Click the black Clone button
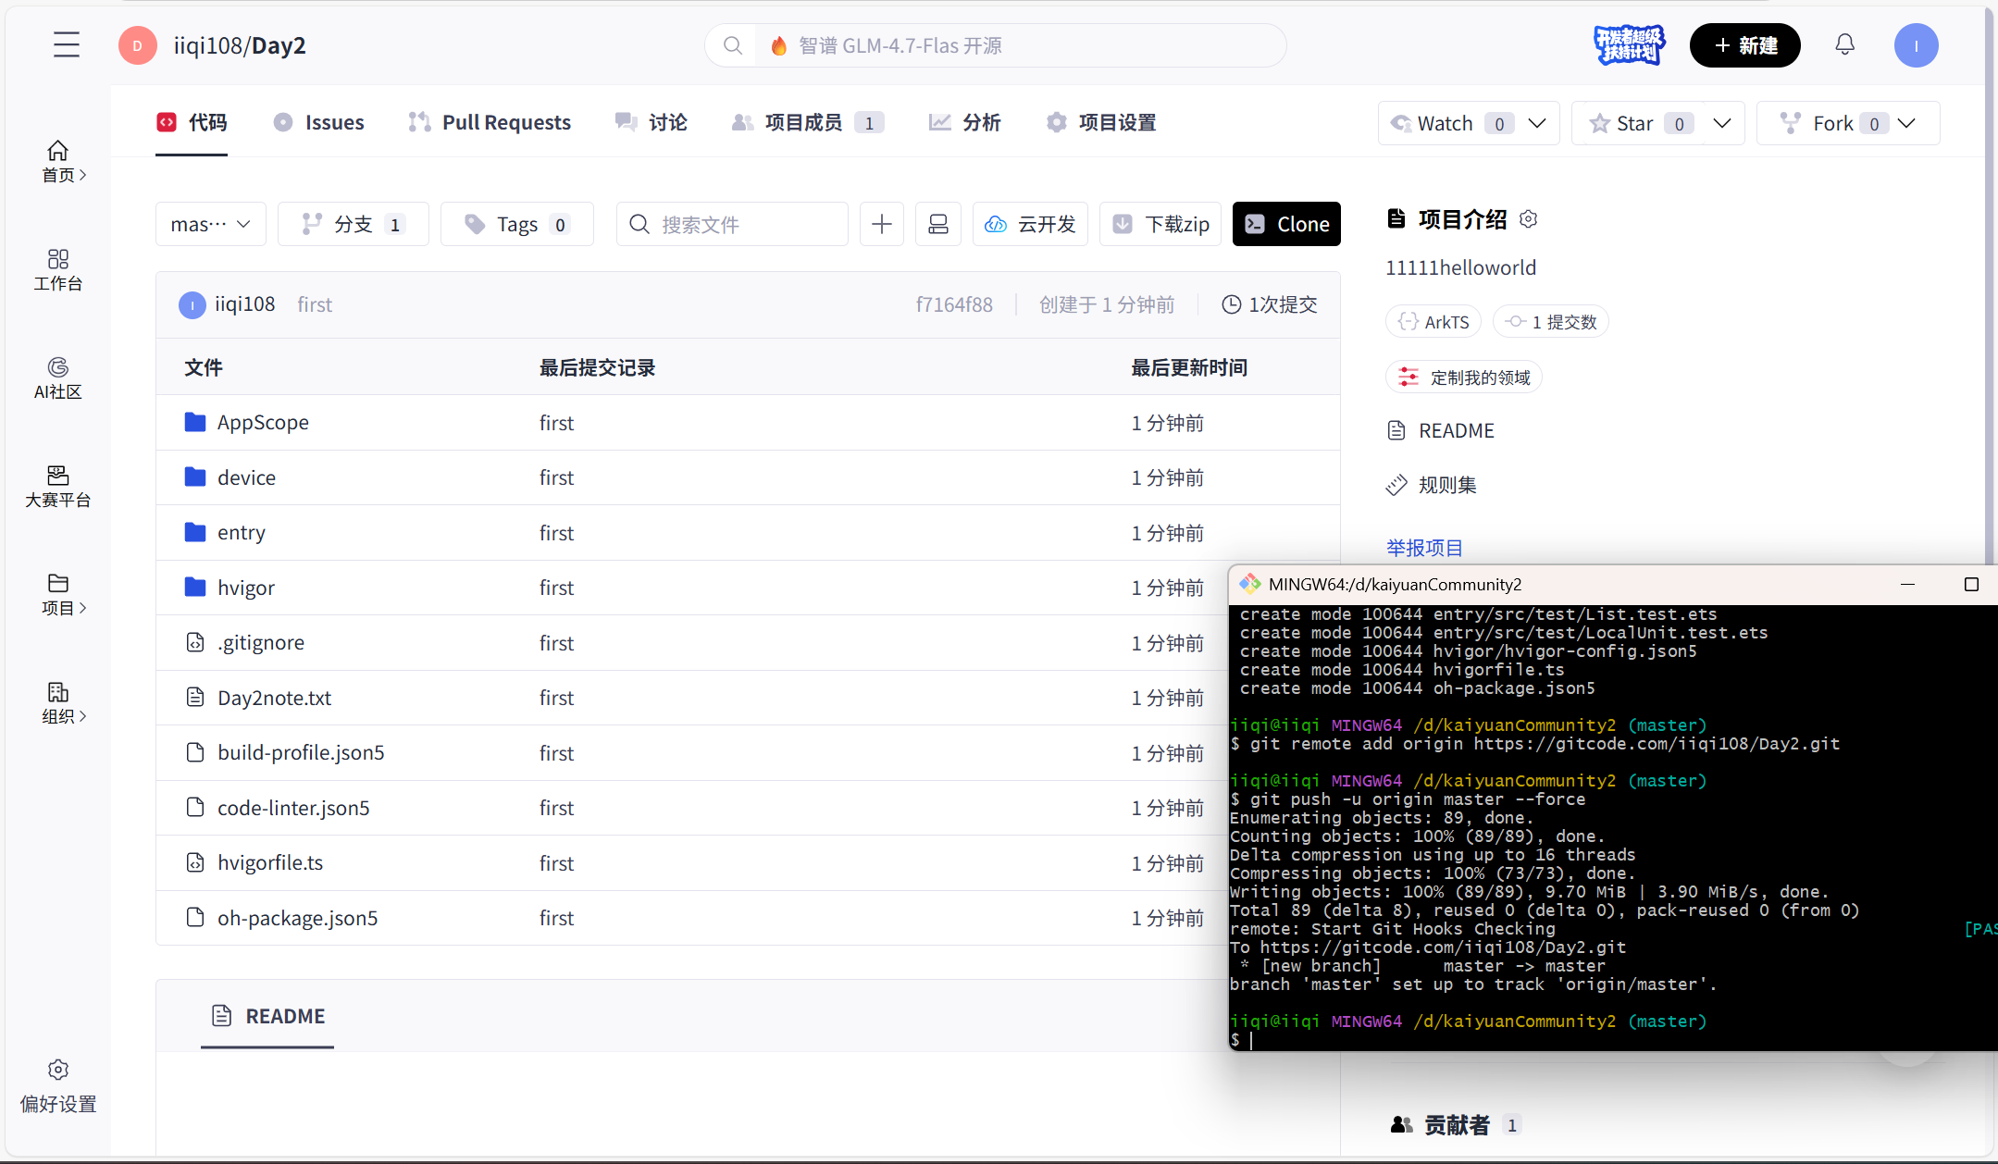The height and width of the screenshot is (1164, 1998). pyautogui.click(x=1286, y=224)
